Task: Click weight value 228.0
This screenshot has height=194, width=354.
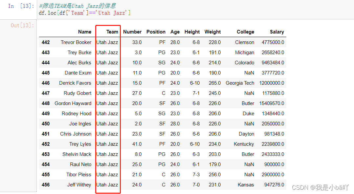Action: pyautogui.click(x=215, y=42)
